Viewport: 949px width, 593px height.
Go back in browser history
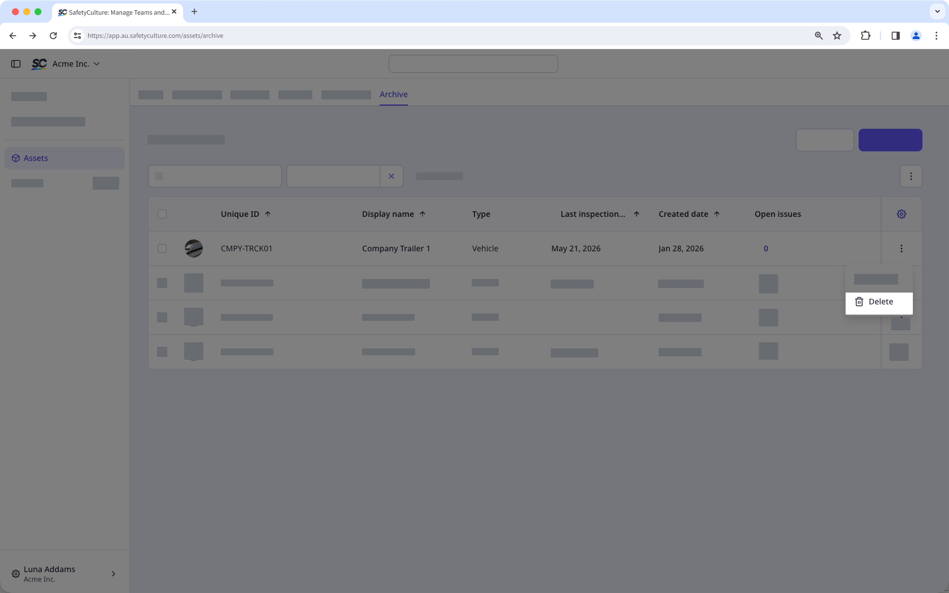pos(12,36)
